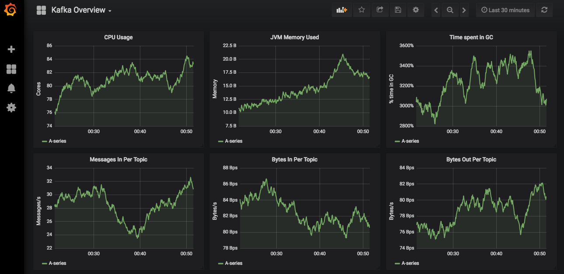The height and width of the screenshot is (274, 564).
Task: Toggle A-series legend in CPU Usage panel
Action: (58, 141)
